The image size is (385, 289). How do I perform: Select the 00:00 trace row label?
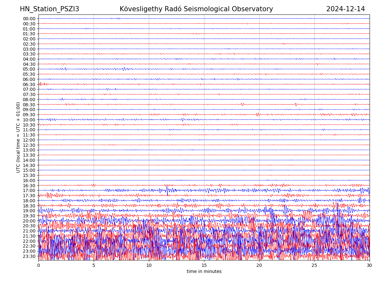click(29, 19)
